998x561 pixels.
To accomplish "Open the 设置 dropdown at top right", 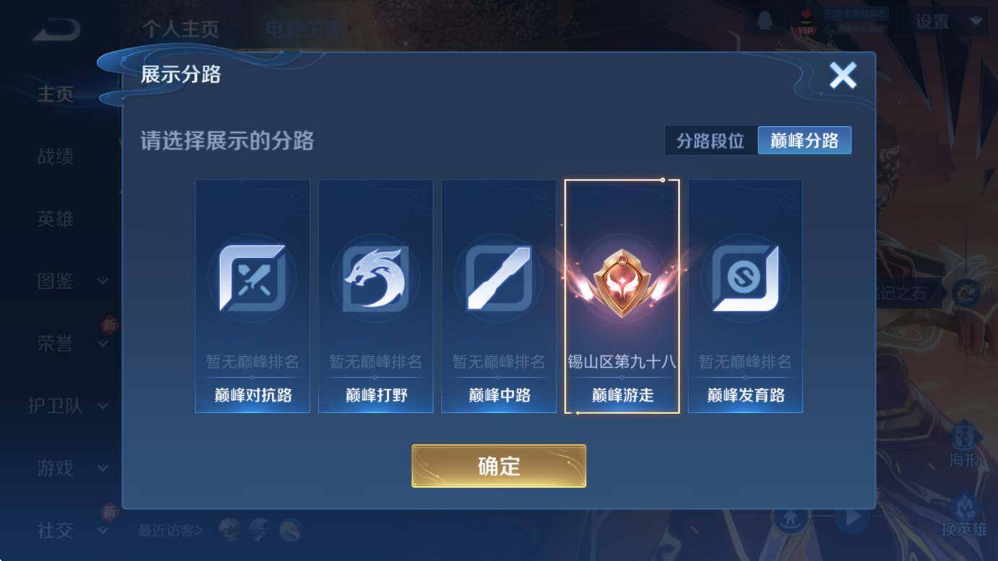I will click(947, 22).
